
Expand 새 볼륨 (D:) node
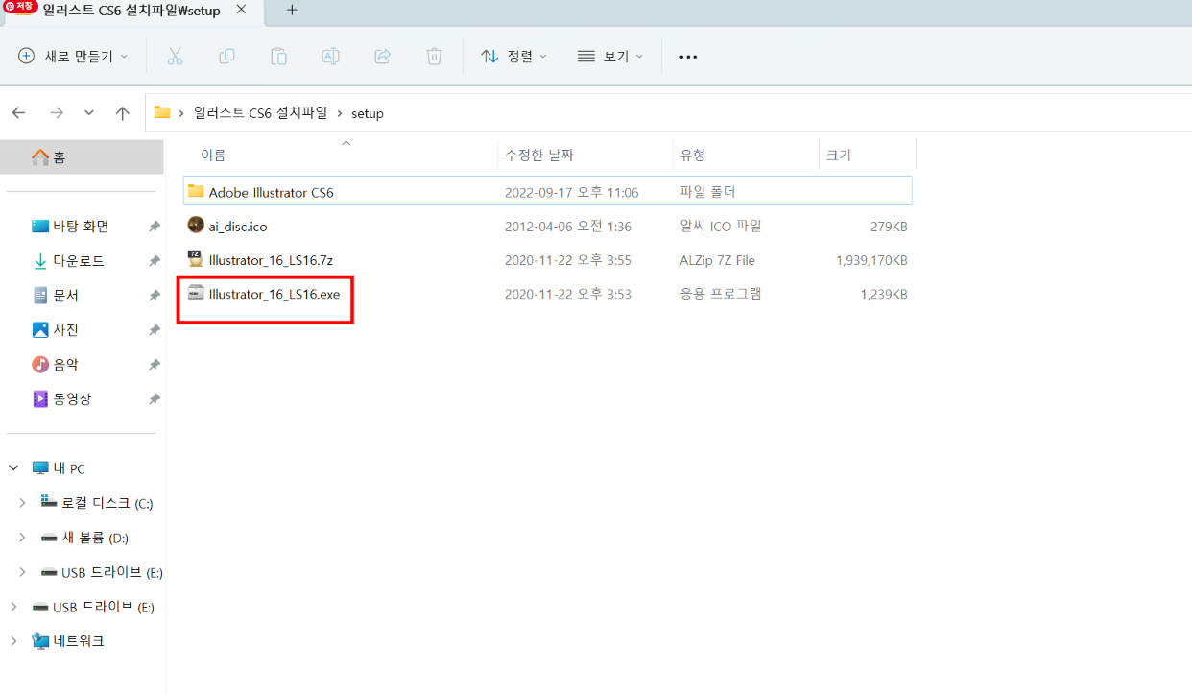[23, 538]
